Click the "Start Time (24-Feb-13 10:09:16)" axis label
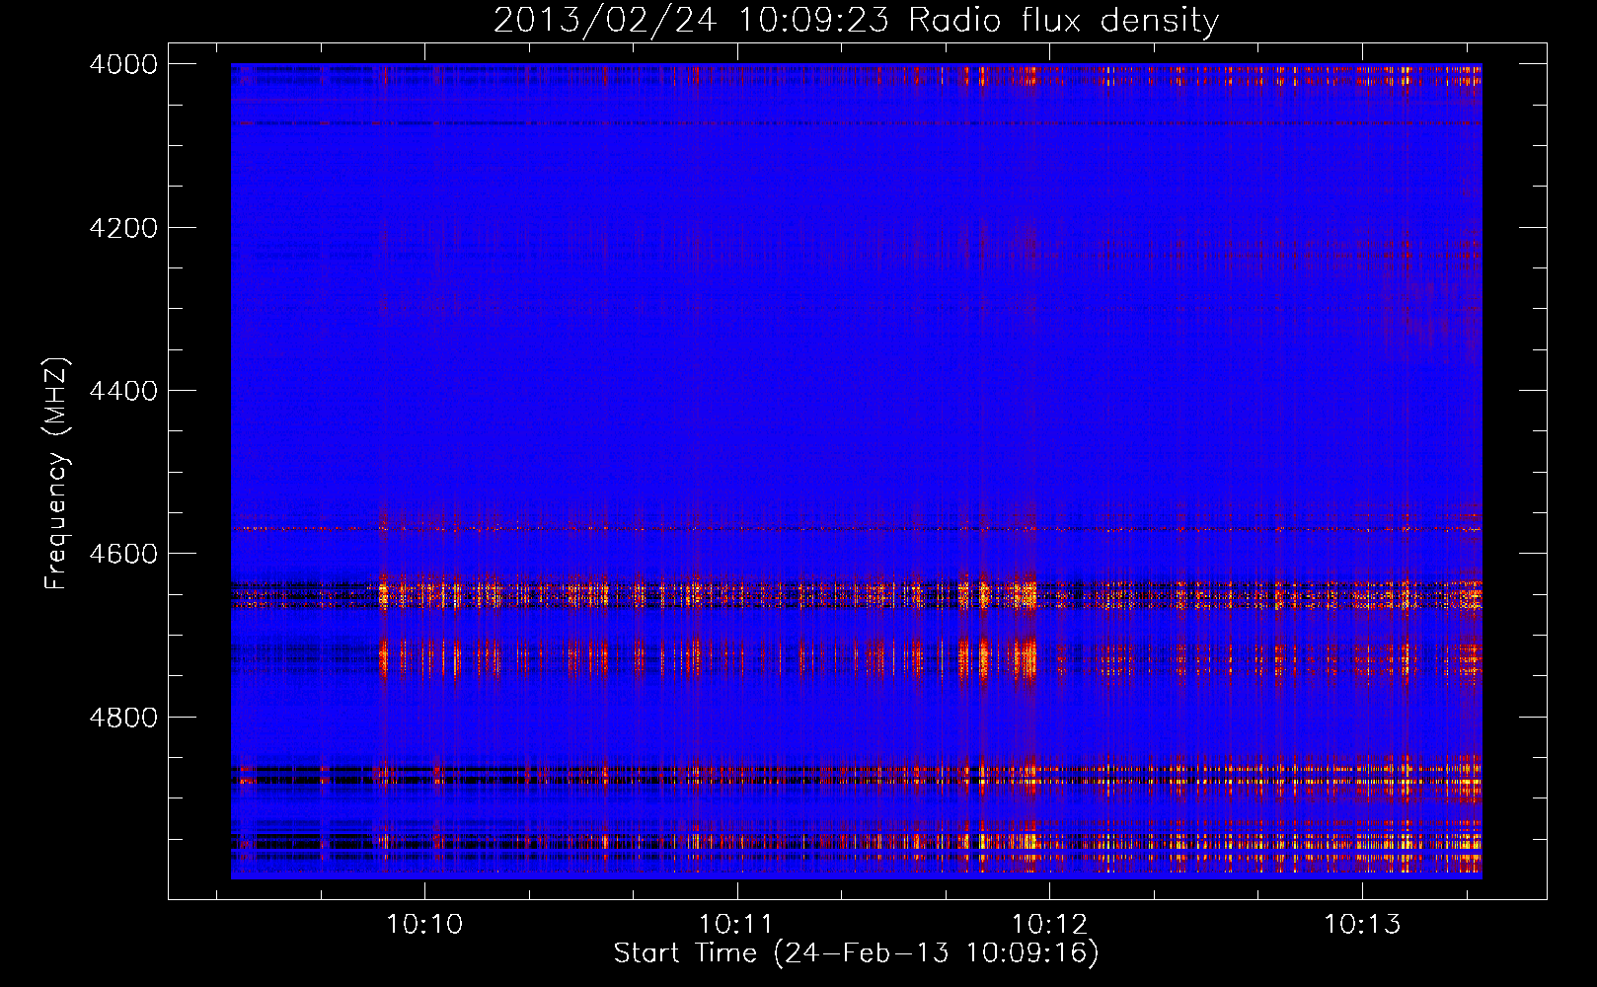 point(856,953)
